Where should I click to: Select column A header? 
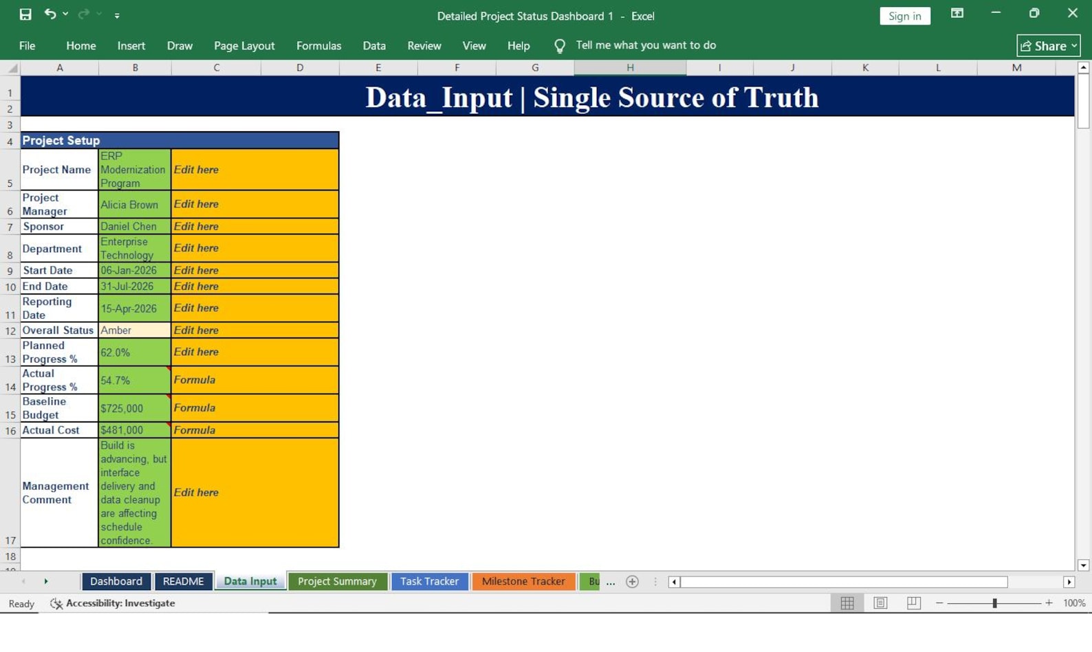point(60,67)
